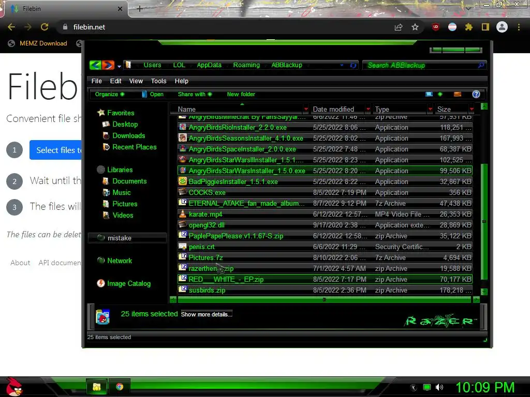Open the Edit menu

(115, 81)
